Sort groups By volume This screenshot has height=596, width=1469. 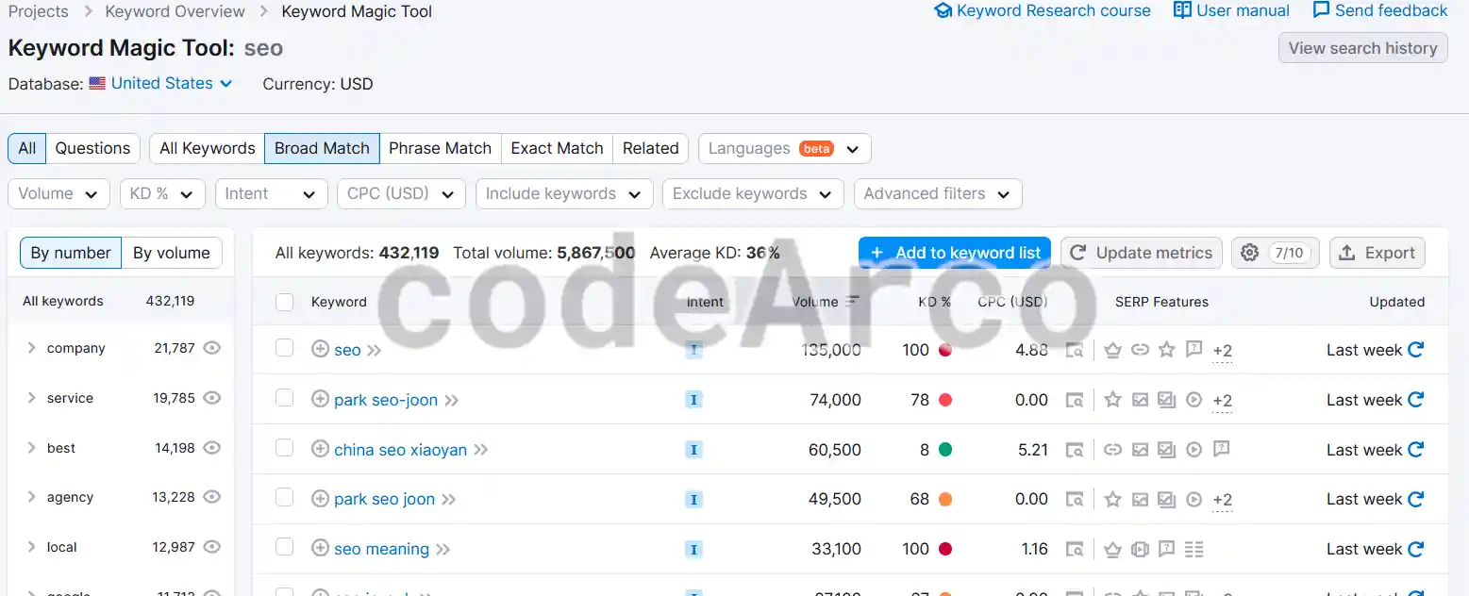[x=172, y=253]
